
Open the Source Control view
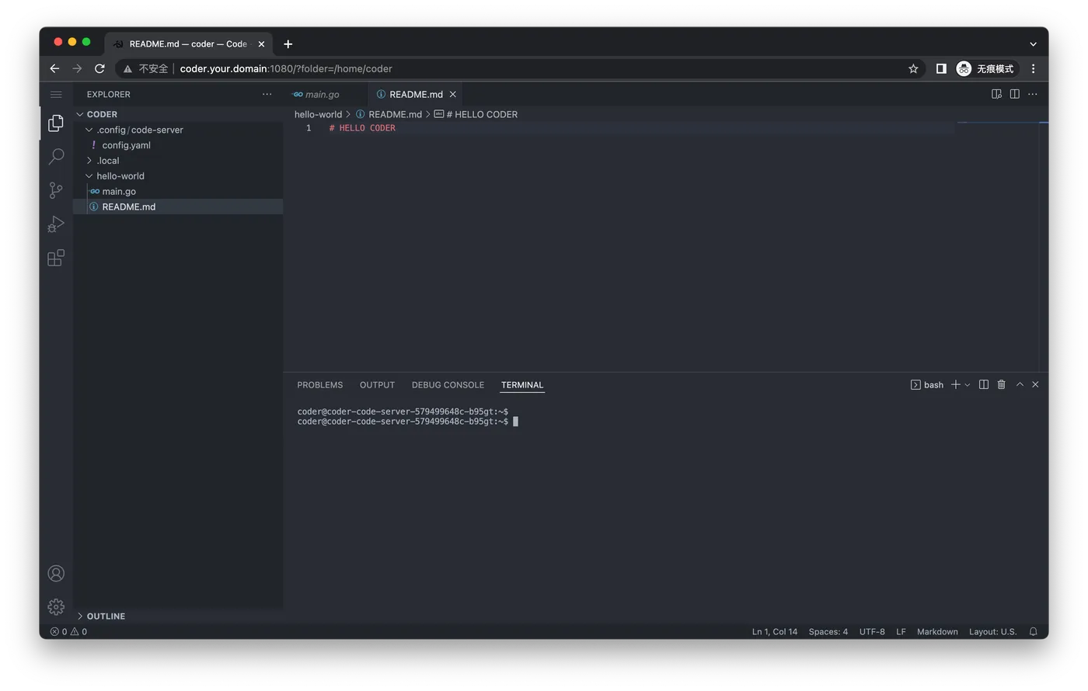pyautogui.click(x=56, y=190)
